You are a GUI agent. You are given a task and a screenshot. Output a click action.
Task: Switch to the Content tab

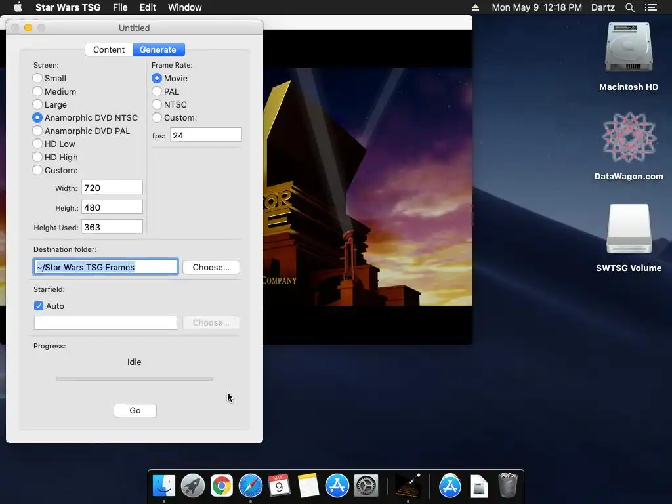click(109, 49)
